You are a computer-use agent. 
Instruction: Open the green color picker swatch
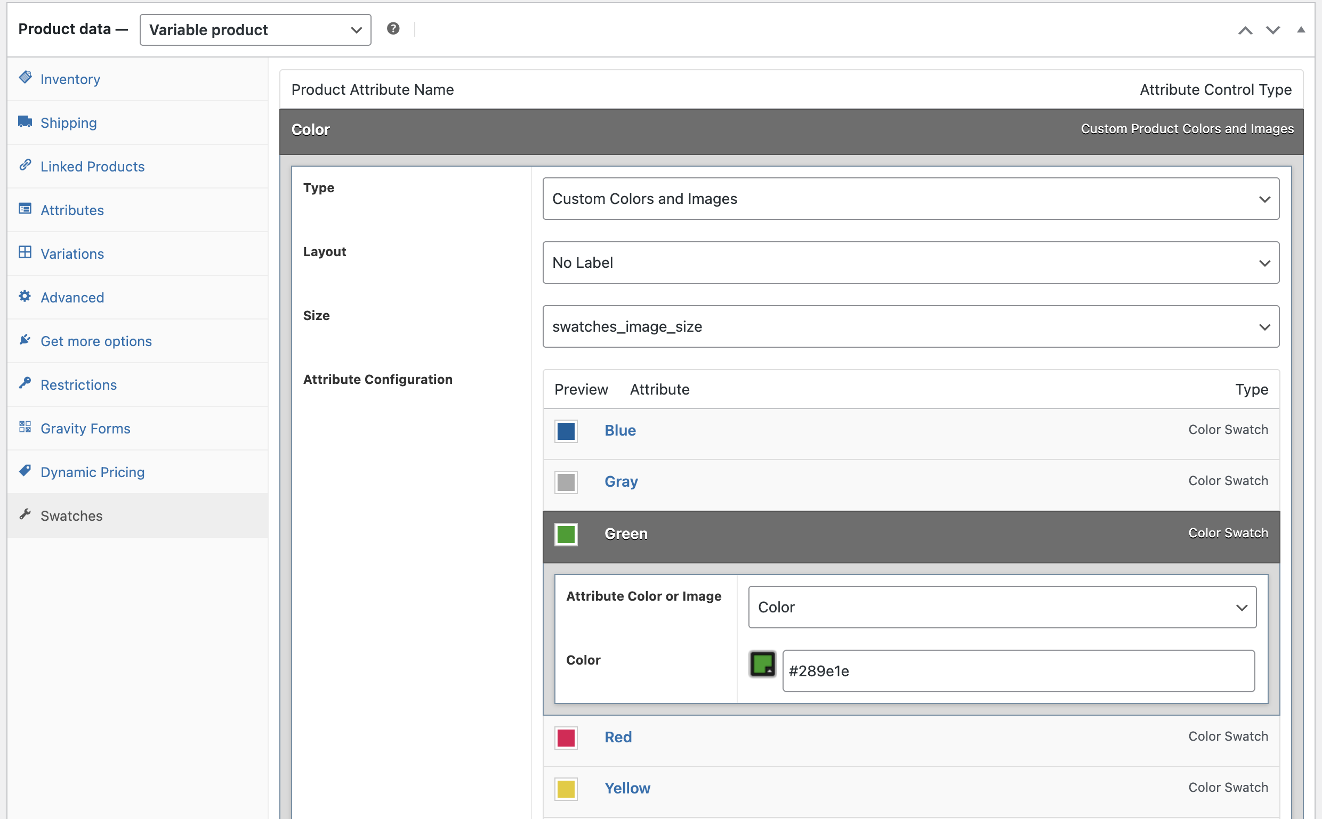pos(762,664)
